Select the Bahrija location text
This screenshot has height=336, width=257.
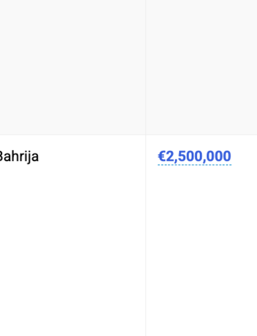pos(19,157)
